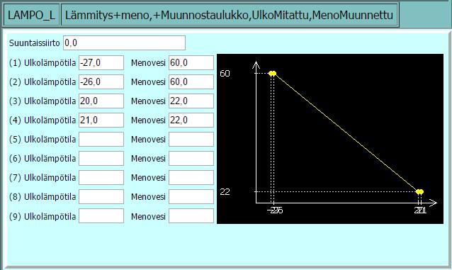Select the empty row 9 Ulkolämpötila field
This screenshot has height=270, width=452.
[x=101, y=216]
